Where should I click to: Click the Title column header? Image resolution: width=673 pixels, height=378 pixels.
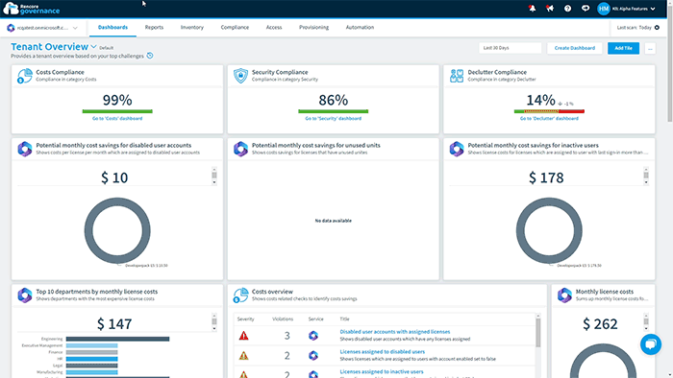(344, 319)
